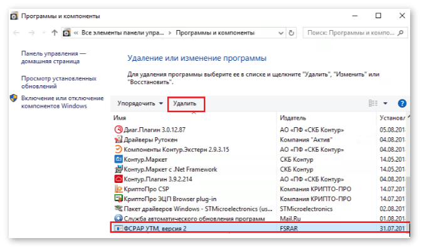This screenshot has height=250, width=422.
Task: Open recent locations dropdown arrow
Action: click(x=44, y=33)
